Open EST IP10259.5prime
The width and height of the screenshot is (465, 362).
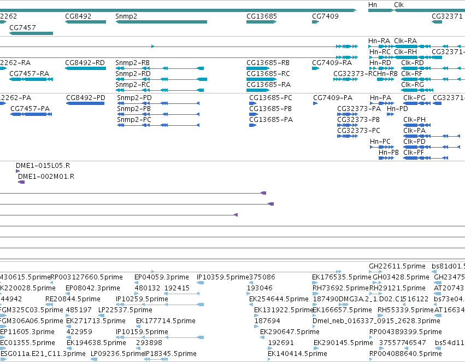click(142, 299)
